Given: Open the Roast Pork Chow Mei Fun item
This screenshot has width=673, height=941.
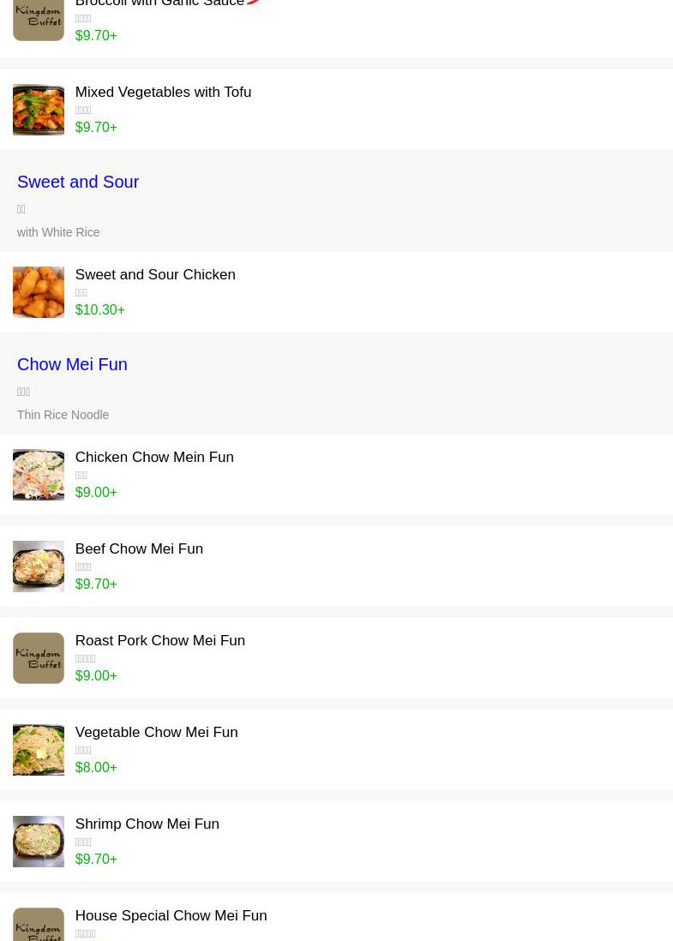Looking at the screenshot, I should pos(159,641).
